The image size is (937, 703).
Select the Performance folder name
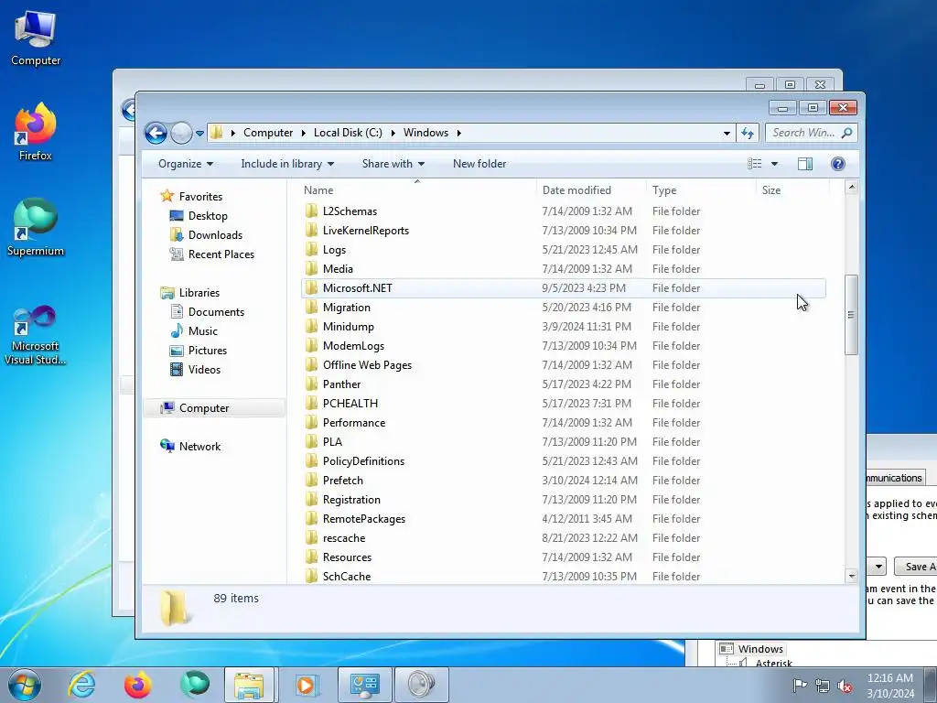[x=354, y=423]
